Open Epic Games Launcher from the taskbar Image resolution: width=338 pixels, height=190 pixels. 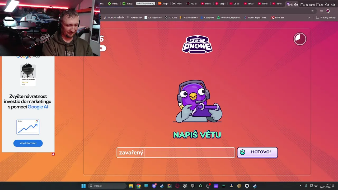click(x=193, y=186)
